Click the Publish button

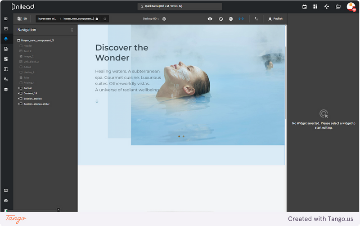(275, 19)
